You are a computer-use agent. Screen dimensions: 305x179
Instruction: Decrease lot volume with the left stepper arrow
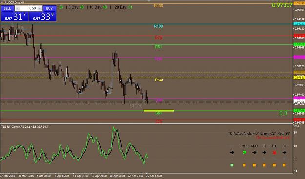[18, 8]
